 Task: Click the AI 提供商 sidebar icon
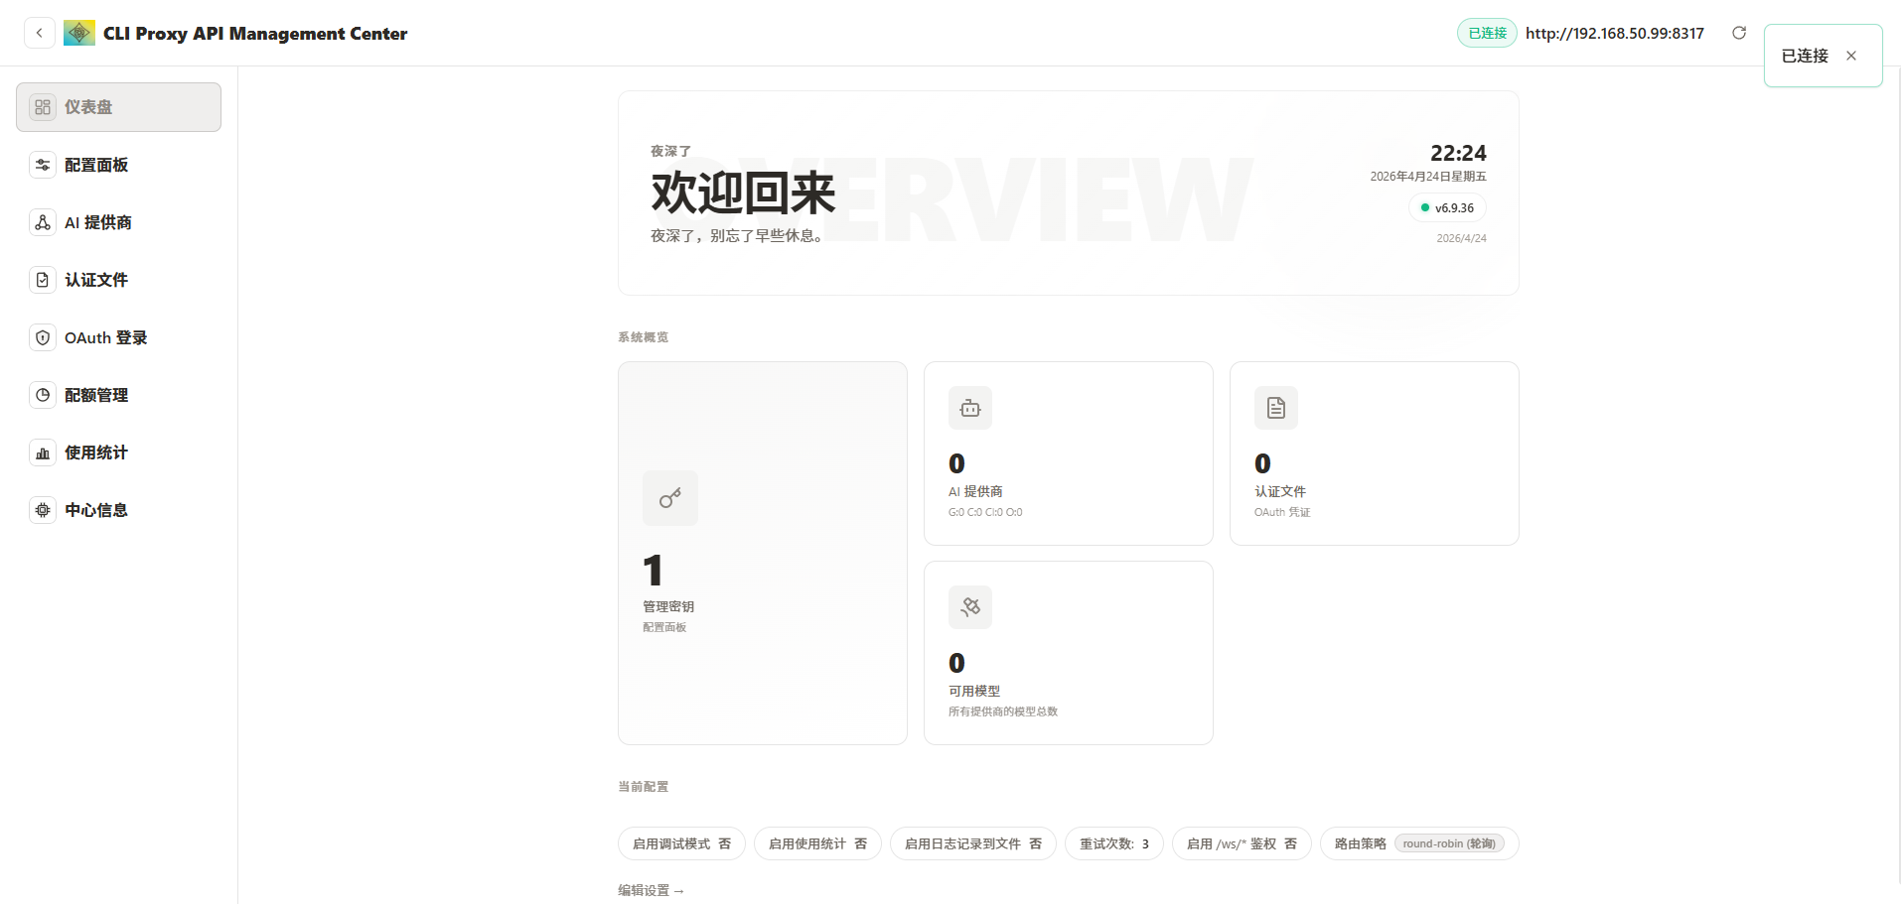tap(43, 222)
